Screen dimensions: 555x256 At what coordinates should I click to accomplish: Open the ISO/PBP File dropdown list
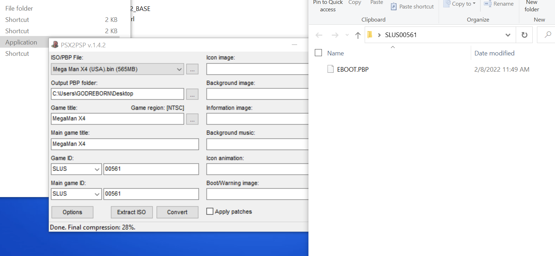pyautogui.click(x=179, y=69)
